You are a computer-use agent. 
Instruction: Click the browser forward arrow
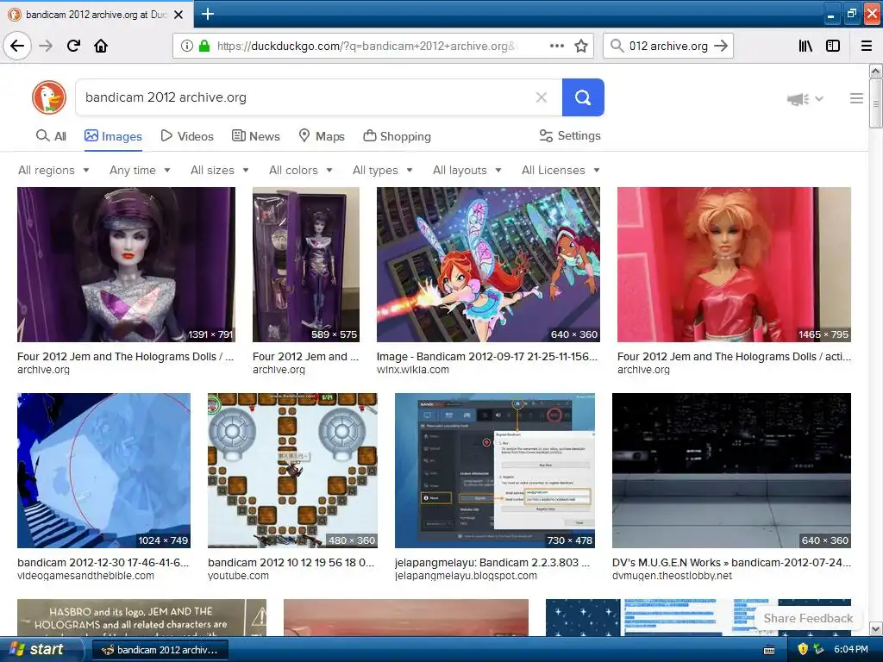46,46
